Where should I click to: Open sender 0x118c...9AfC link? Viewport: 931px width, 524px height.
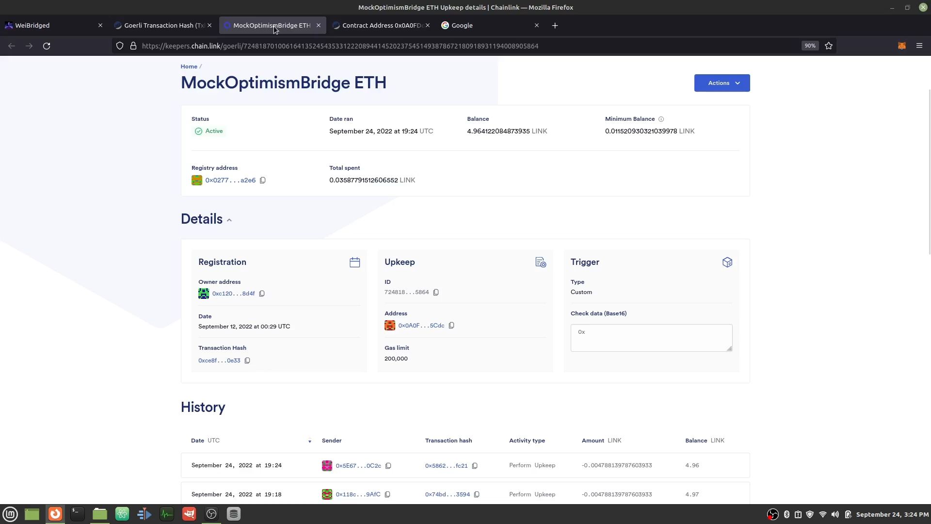(358, 494)
